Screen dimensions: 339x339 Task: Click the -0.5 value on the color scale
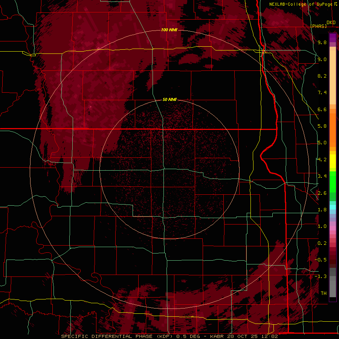point(321,260)
